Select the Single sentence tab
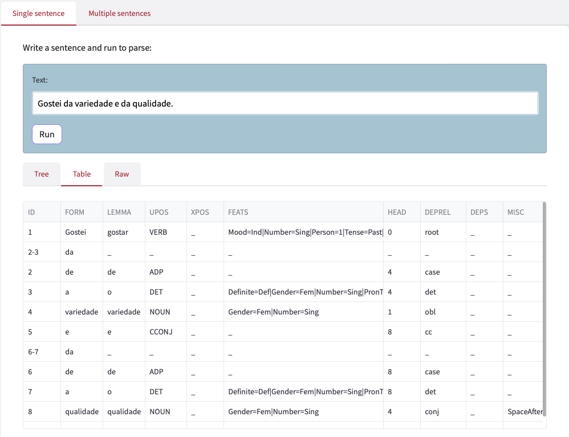 pos(38,13)
